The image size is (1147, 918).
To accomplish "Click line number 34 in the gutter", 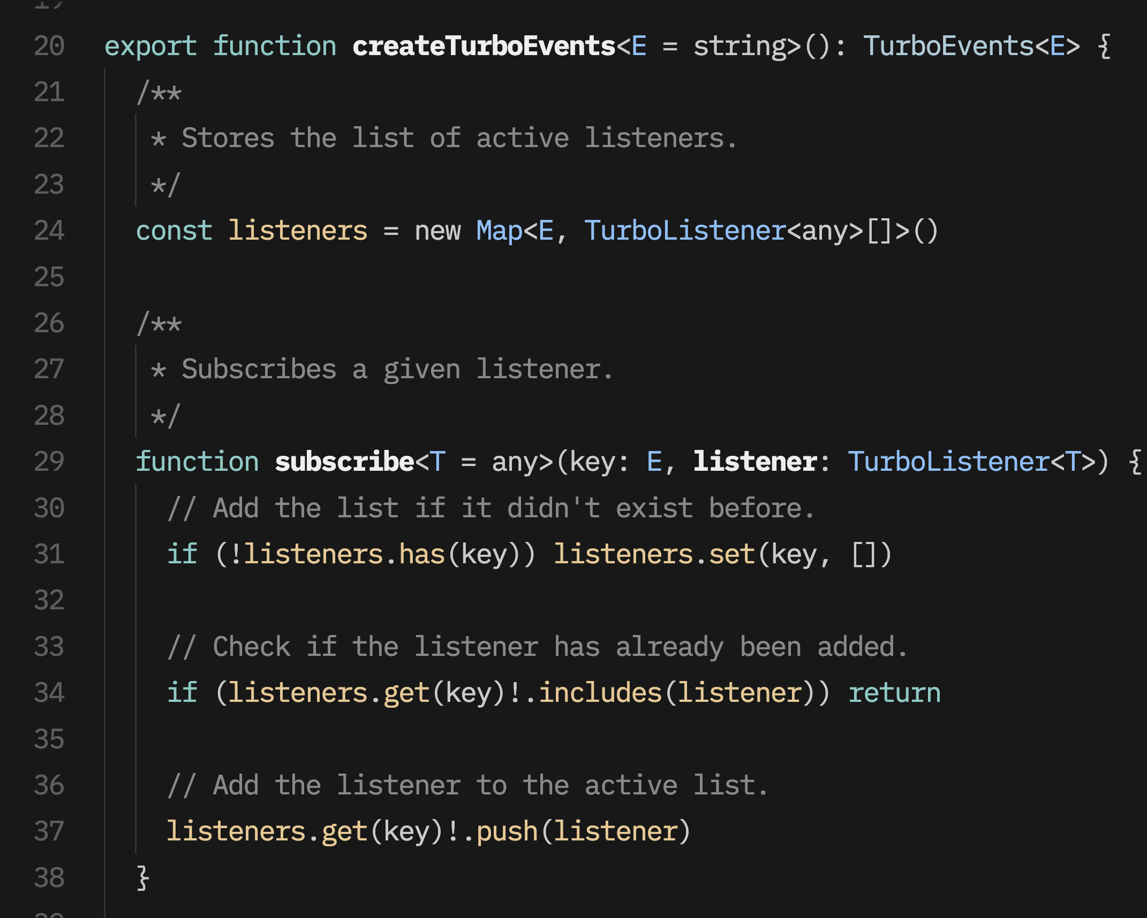I will [49, 693].
